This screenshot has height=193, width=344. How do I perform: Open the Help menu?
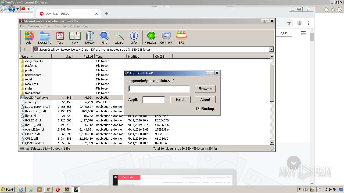point(86,26)
